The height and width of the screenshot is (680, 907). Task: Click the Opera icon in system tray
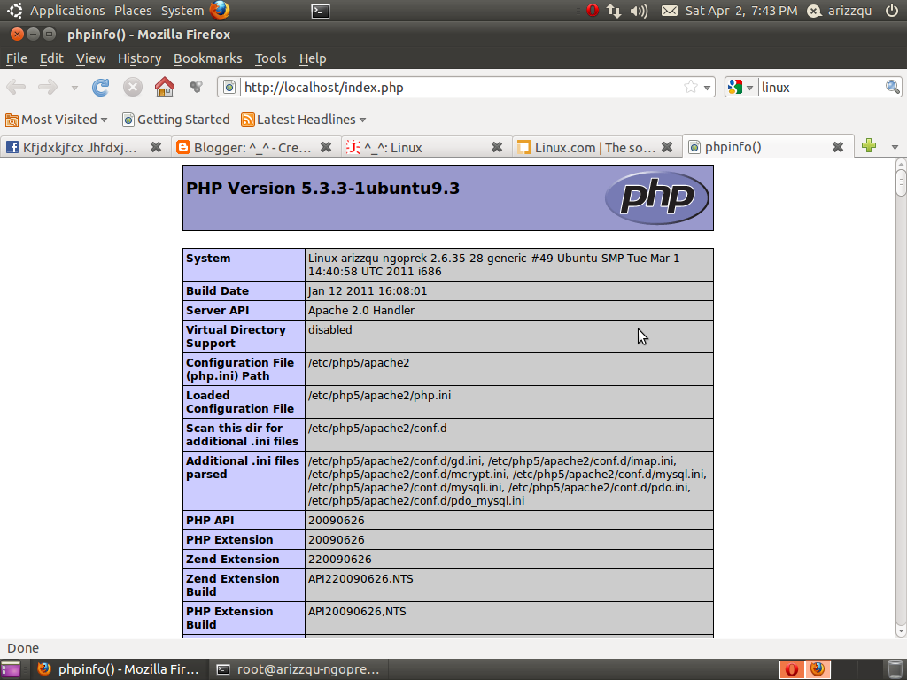click(592, 11)
